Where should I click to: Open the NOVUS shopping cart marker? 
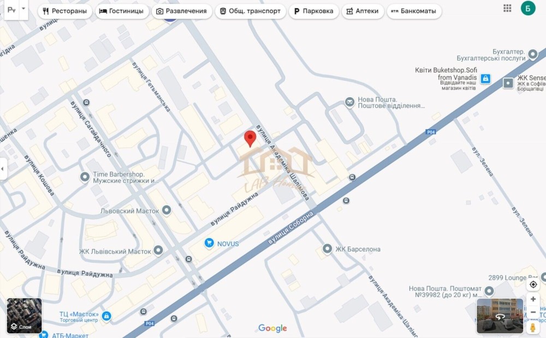tap(209, 242)
